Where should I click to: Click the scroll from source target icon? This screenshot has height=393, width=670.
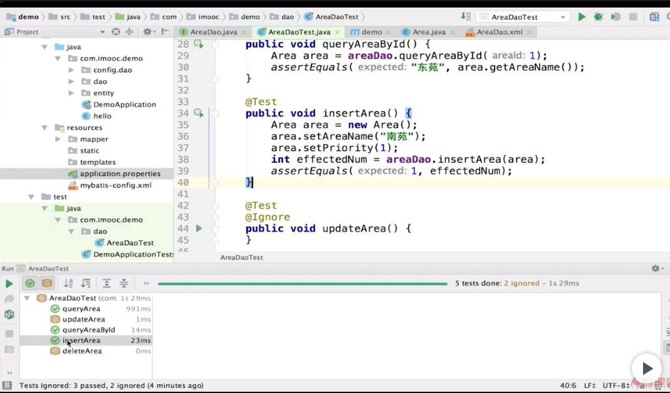click(x=116, y=31)
